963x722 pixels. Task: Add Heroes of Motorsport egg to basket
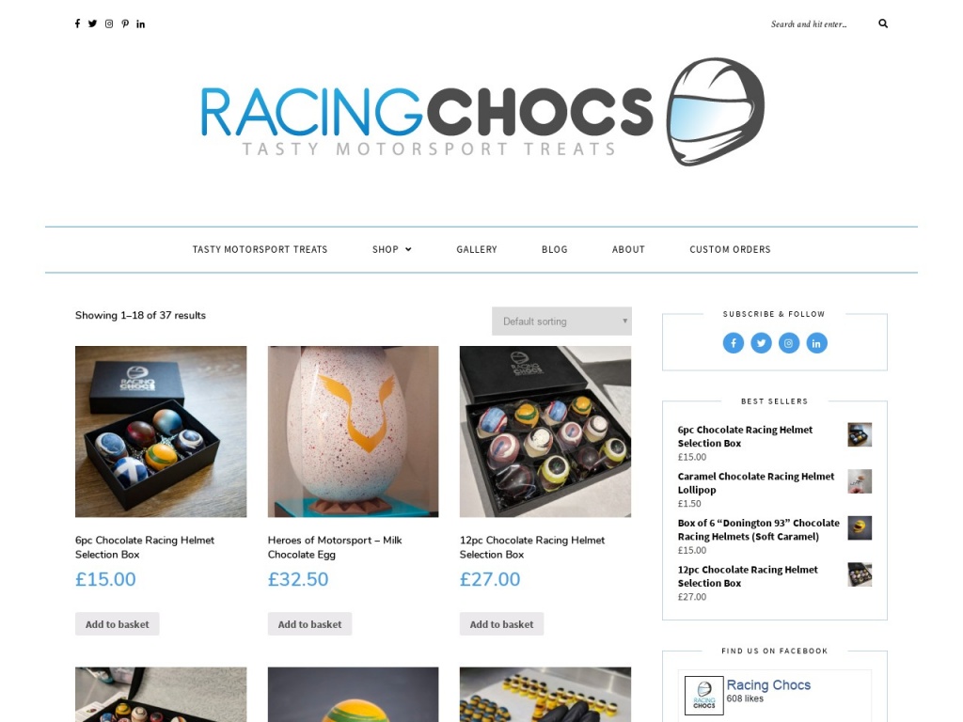pos(309,624)
